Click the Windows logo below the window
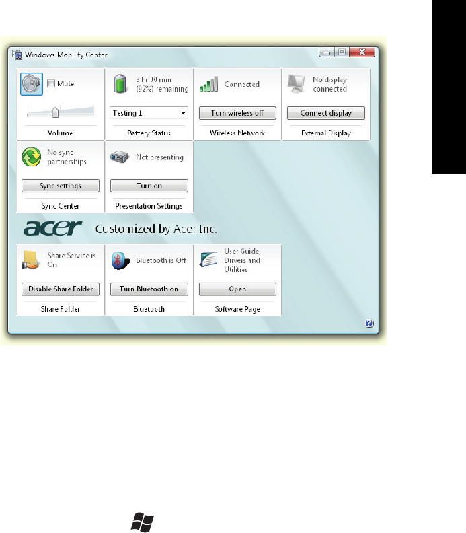This screenshot has height=533, width=466. tap(143, 522)
